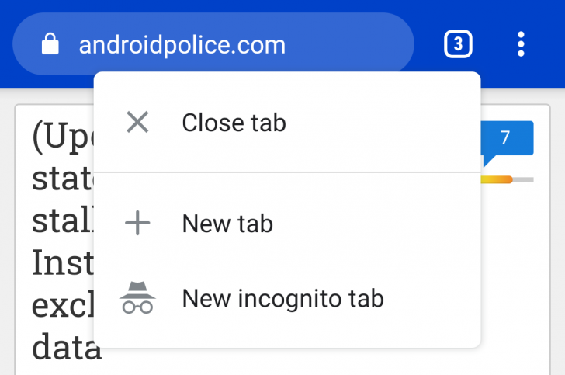The width and height of the screenshot is (565, 375).
Task: Open the tab switcher showing 3 tabs
Action: [x=458, y=44]
